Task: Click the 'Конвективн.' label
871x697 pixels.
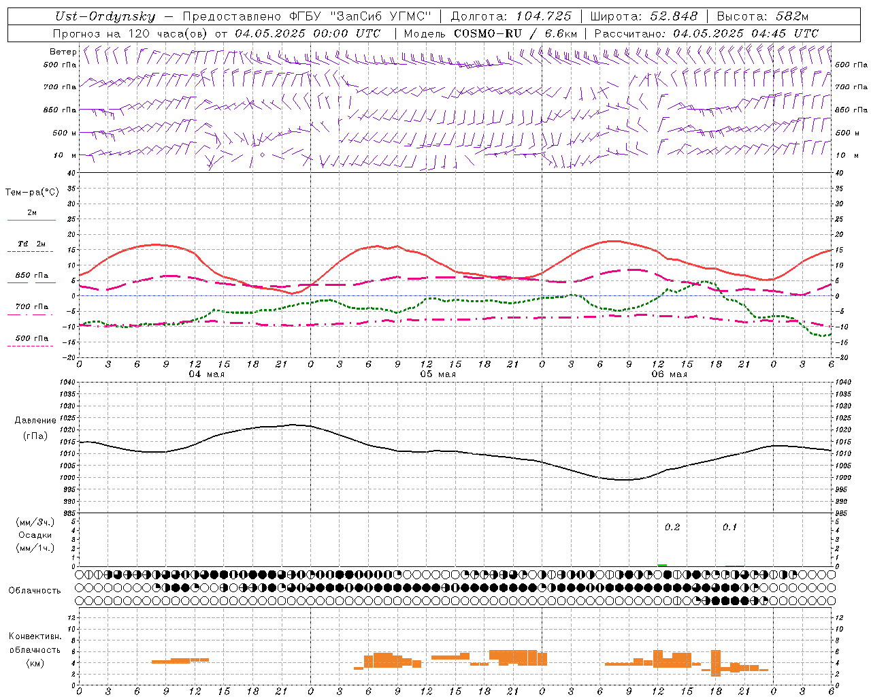Action: tap(35, 636)
